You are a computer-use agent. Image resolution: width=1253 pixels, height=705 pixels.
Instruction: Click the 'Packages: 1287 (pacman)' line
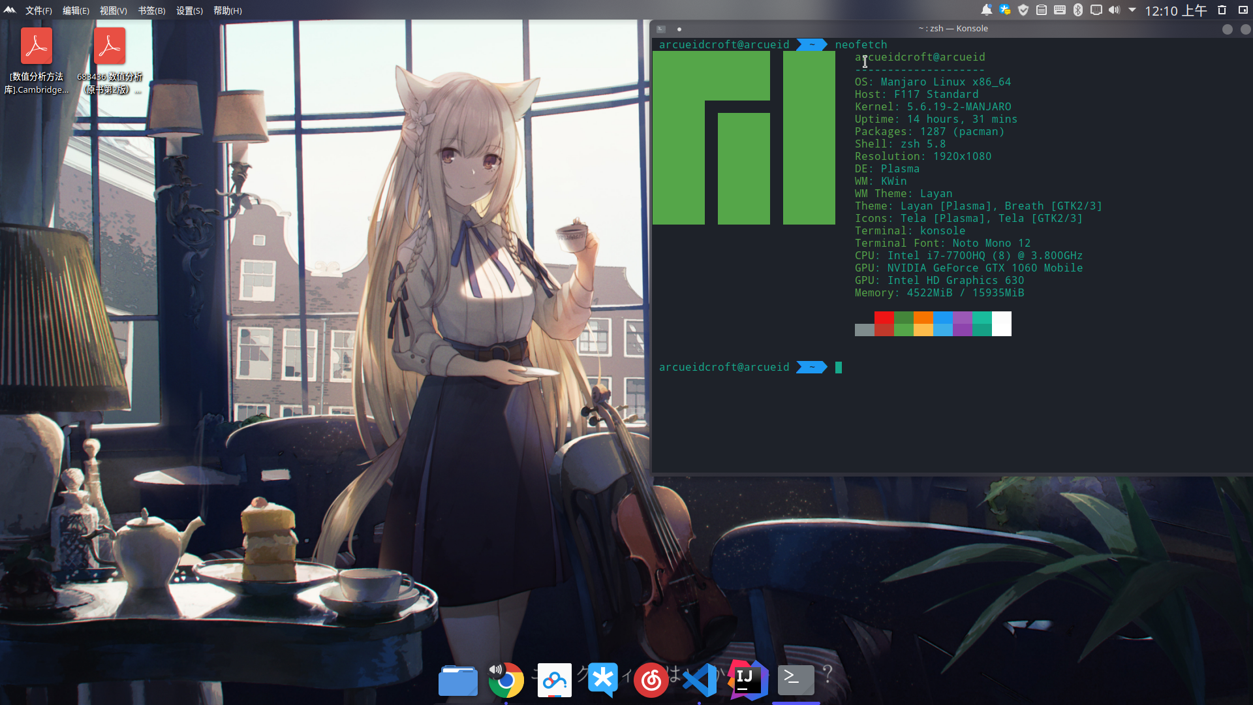click(x=929, y=131)
